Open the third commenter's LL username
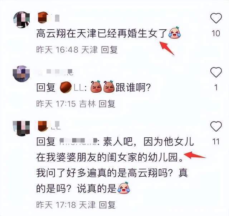 point(49,126)
